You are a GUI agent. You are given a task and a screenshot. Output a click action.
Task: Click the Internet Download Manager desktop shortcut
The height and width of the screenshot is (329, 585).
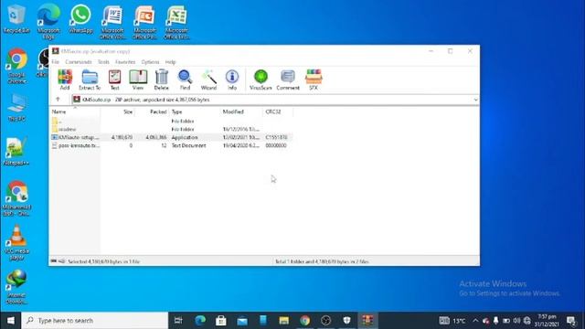tap(16, 286)
